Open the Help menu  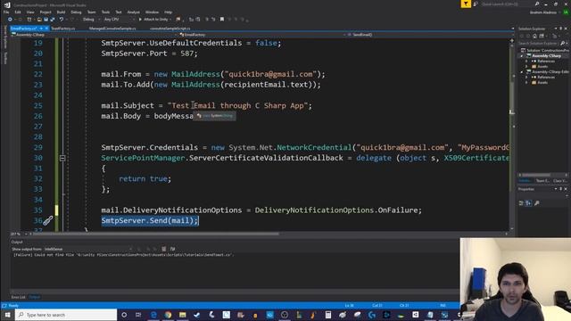click(x=168, y=12)
